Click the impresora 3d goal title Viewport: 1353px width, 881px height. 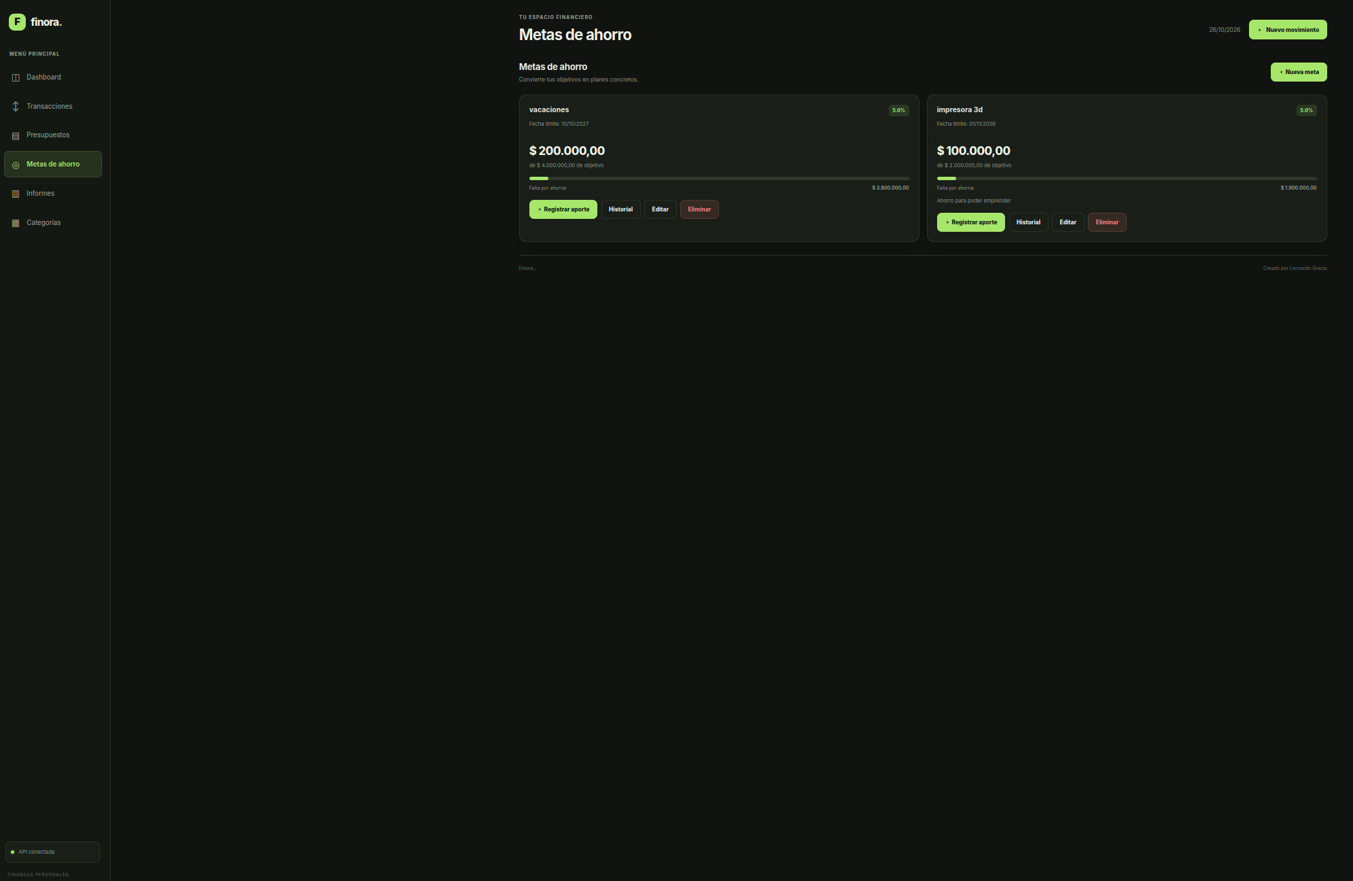click(960, 110)
